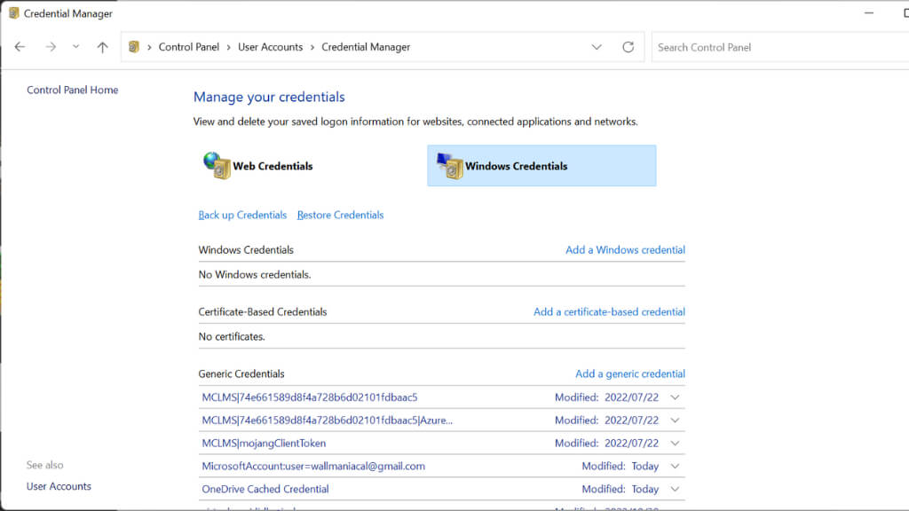Expand the MicrosoftAccount wallmaniacal credential
The height and width of the screenshot is (511, 909).
pyautogui.click(x=676, y=466)
